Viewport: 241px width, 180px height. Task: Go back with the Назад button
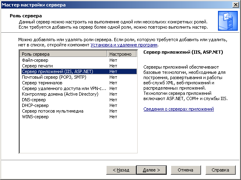tap(121, 170)
